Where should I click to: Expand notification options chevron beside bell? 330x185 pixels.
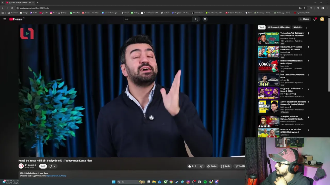click(55, 166)
